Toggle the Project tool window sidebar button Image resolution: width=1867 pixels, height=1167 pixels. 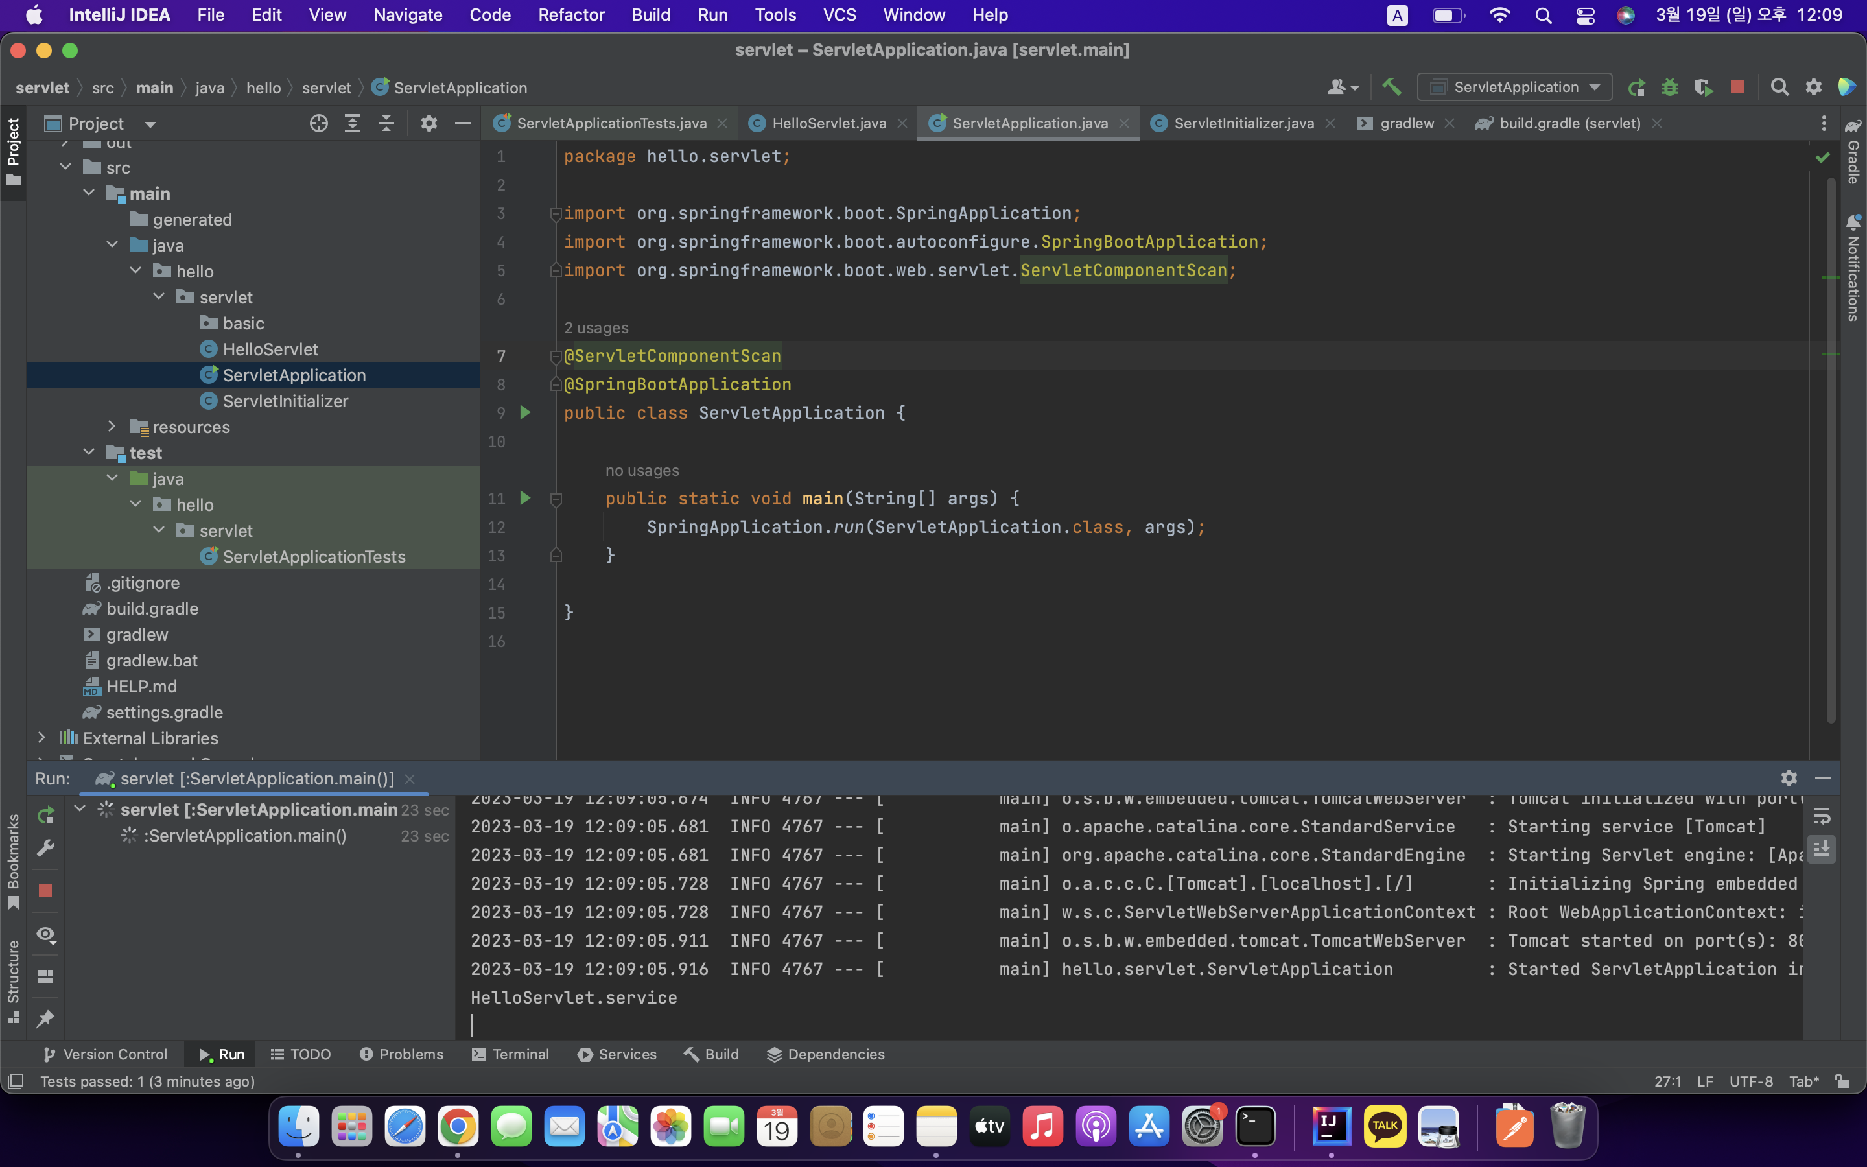13,153
